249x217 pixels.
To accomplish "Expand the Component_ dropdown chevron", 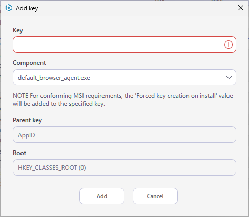I will [229, 77].
